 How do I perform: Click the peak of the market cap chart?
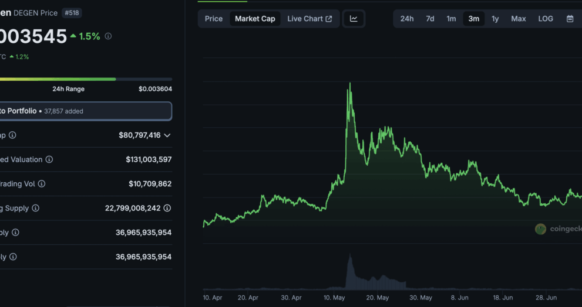pyautogui.click(x=349, y=83)
